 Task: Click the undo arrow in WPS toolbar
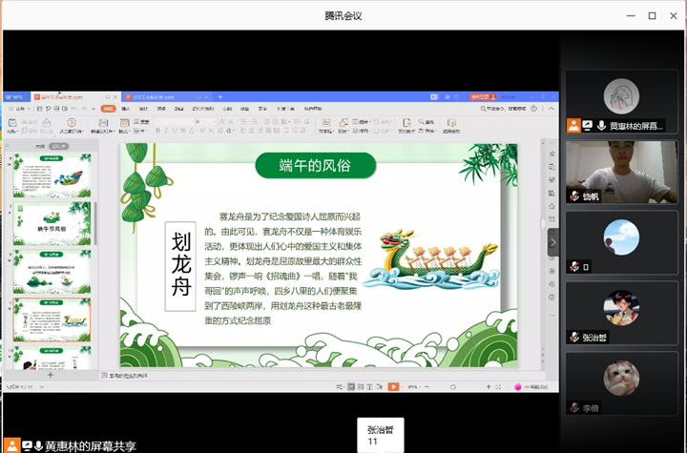[x=73, y=108]
